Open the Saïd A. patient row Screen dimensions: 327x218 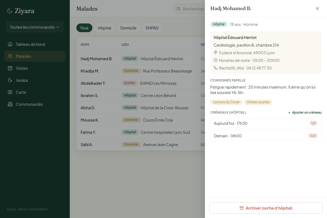pyautogui.click(x=141, y=144)
